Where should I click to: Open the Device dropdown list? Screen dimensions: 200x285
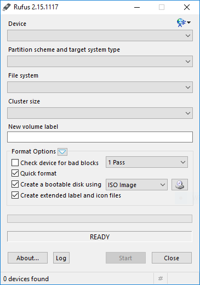coord(100,36)
